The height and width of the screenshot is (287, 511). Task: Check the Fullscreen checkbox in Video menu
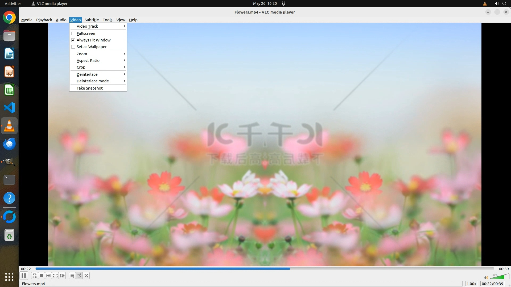[73, 33]
